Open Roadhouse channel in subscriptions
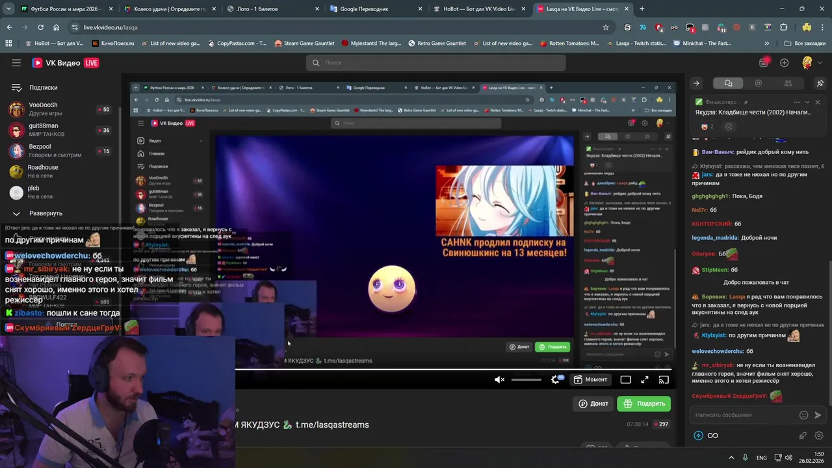 60,172
